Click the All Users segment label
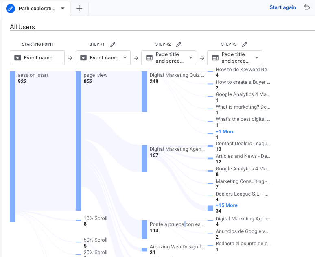315x257 pixels. click(x=22, y=27)
